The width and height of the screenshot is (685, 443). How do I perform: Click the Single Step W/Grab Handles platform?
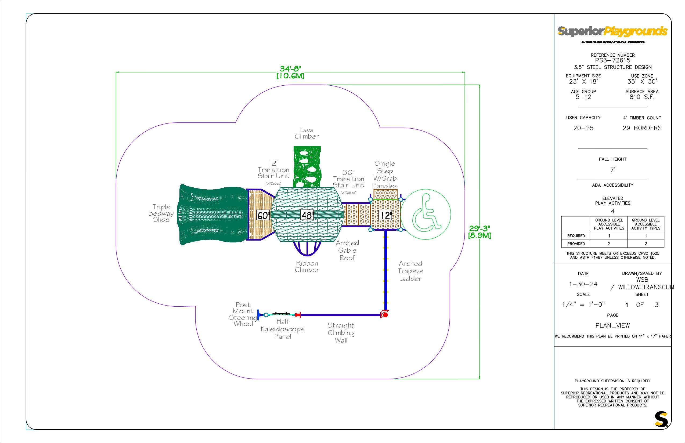pyautogui.click(x=385, y=194)
